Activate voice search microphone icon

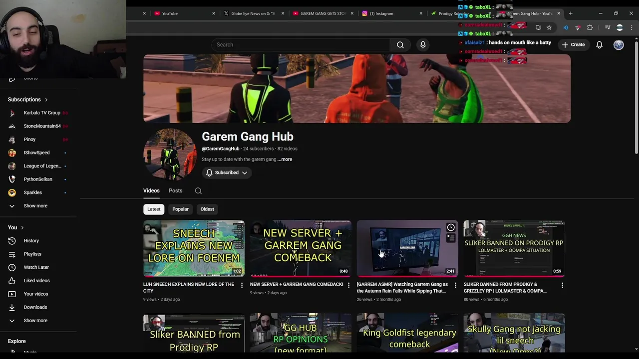click(423, 45)
